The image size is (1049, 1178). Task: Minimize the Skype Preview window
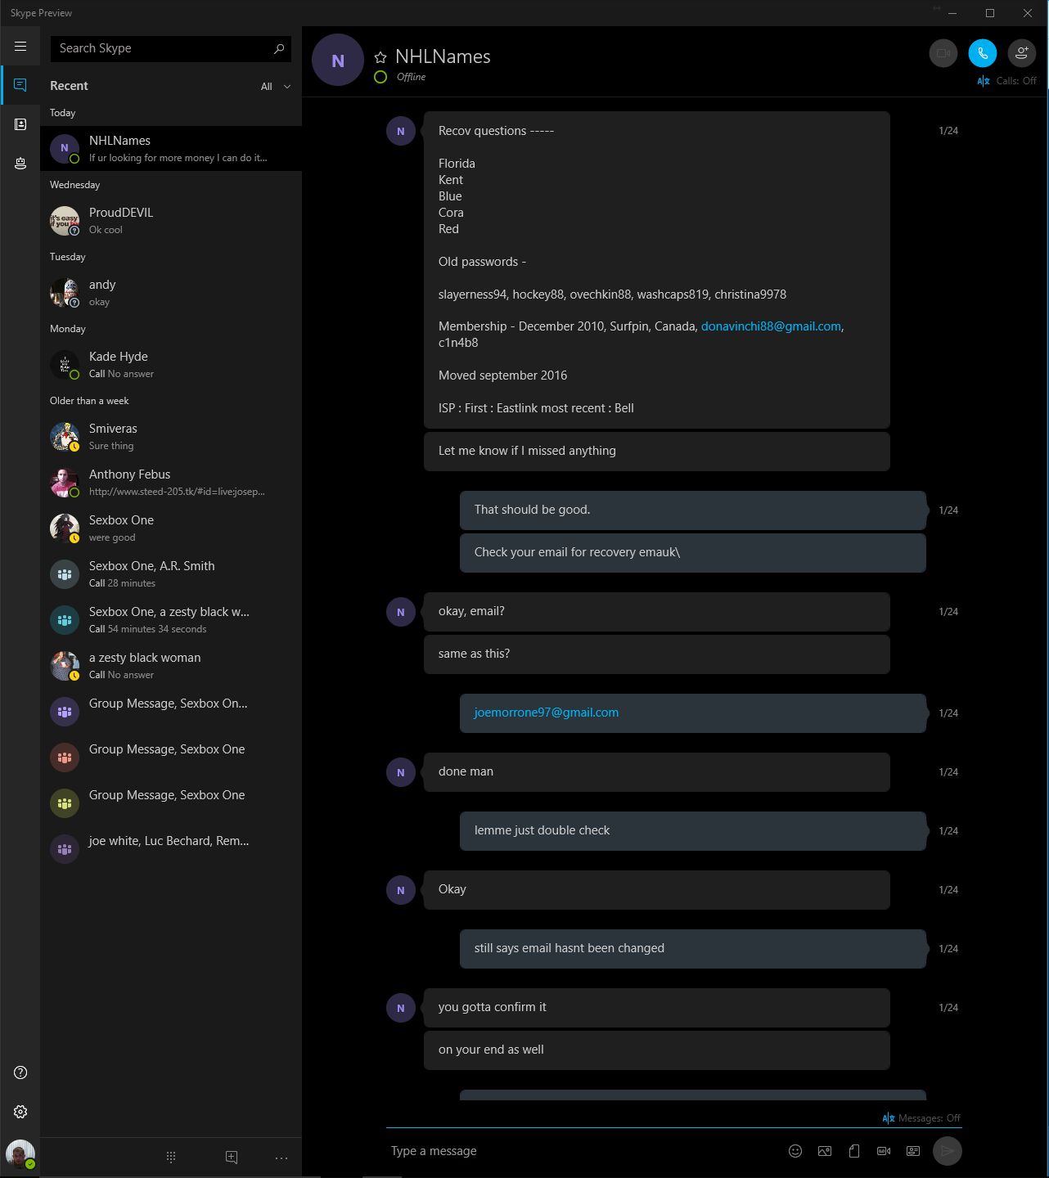point(952,13)
